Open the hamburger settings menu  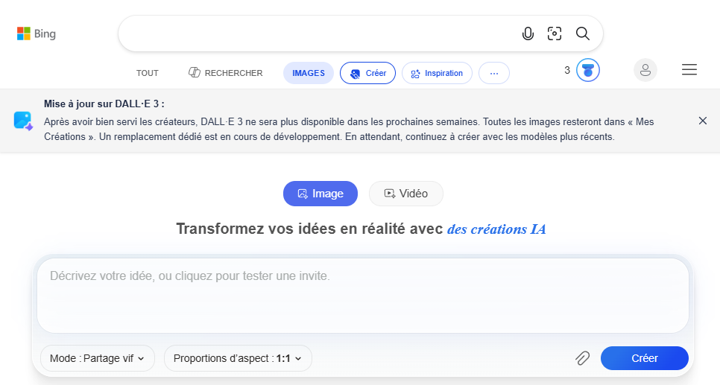689,70
